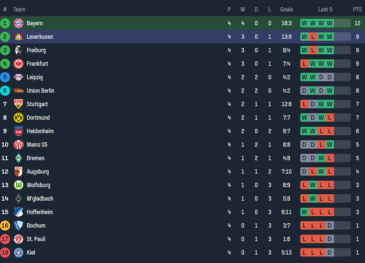This screenshot has width=365, height=263.
Task: Click Bayern's green position 1 badge
Action: coord(5,23)
